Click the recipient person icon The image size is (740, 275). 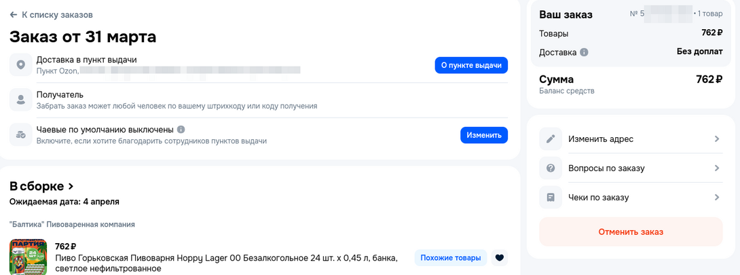21,100
